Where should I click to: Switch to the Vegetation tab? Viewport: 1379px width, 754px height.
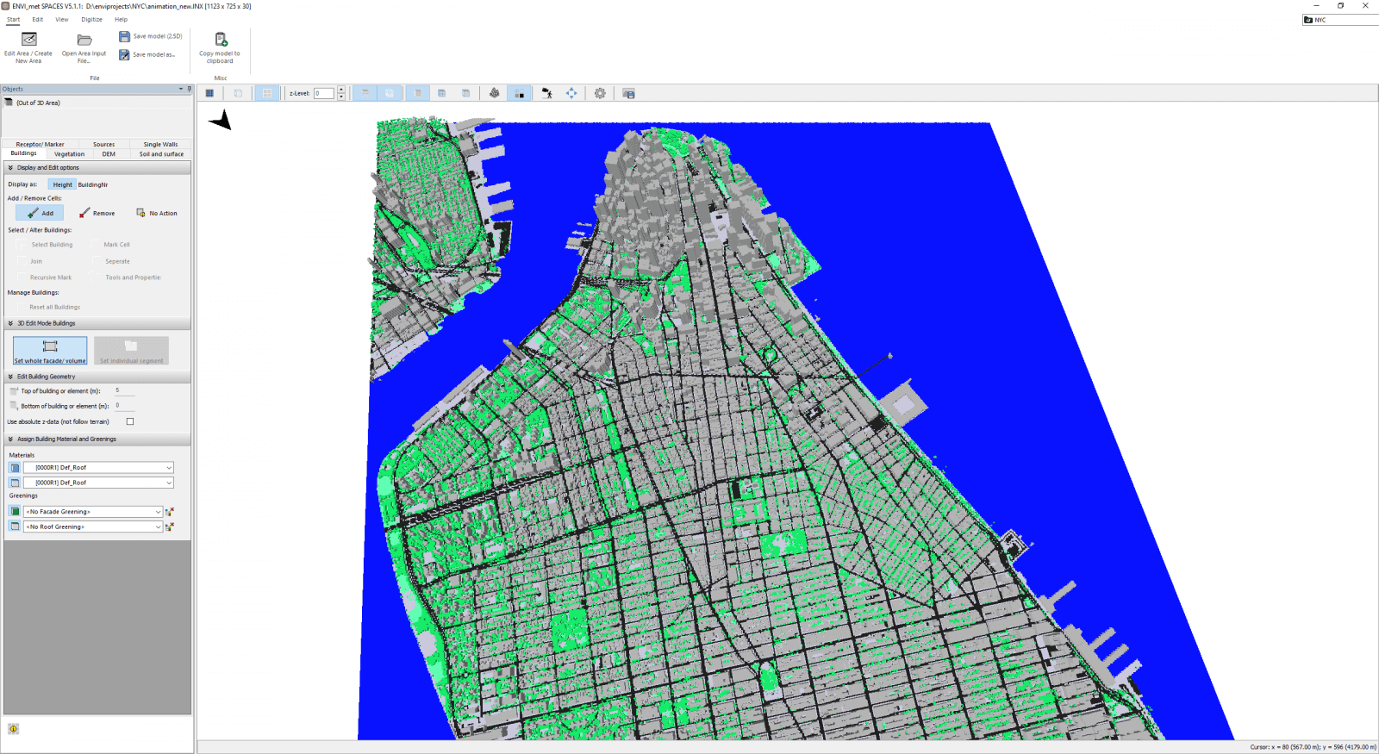(x=69, y=154)
